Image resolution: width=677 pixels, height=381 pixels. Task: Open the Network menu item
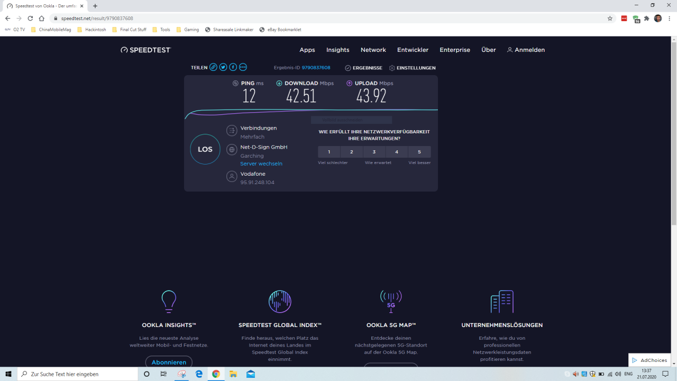coord(373,50)
